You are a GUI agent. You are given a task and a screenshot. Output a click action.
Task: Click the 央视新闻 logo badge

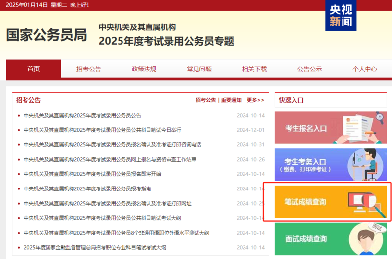click(x=341, y=16)
